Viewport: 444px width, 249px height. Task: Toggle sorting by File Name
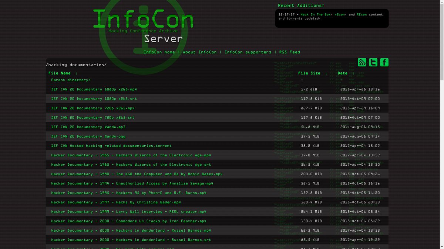59,73
